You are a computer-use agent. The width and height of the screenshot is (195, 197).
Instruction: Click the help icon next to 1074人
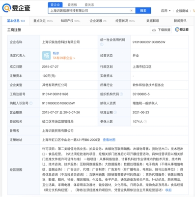coord(145,122)
